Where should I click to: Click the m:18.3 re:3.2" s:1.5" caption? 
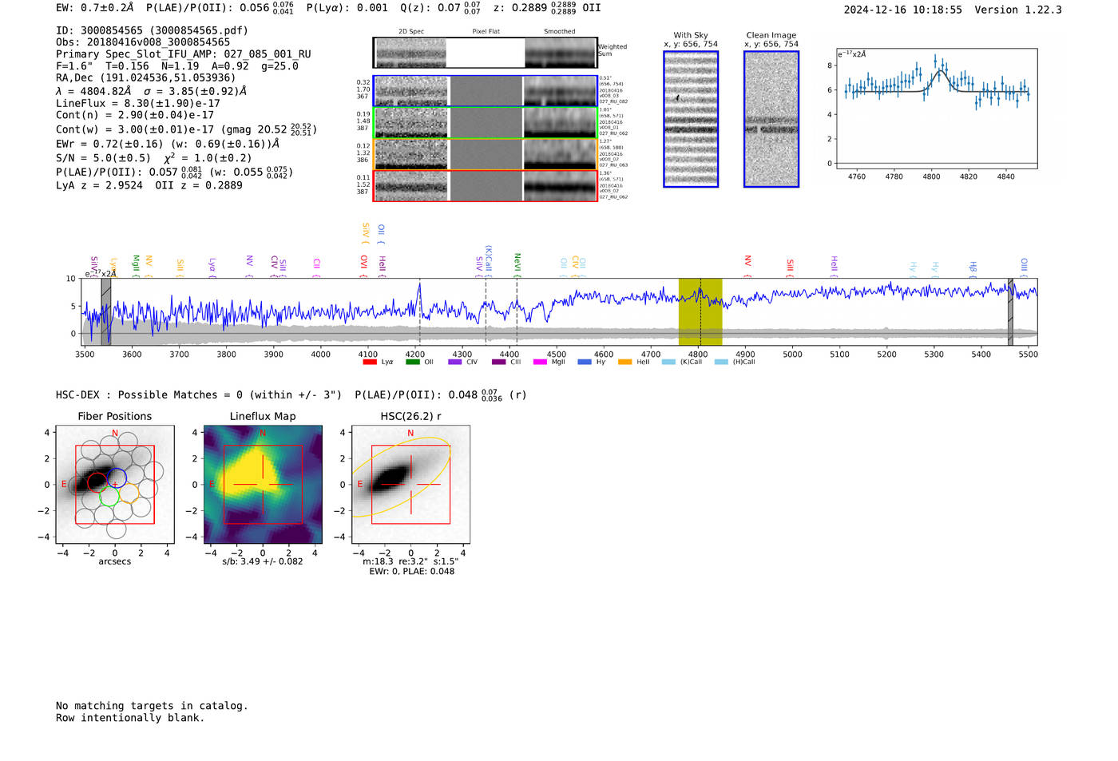[410, 561]
